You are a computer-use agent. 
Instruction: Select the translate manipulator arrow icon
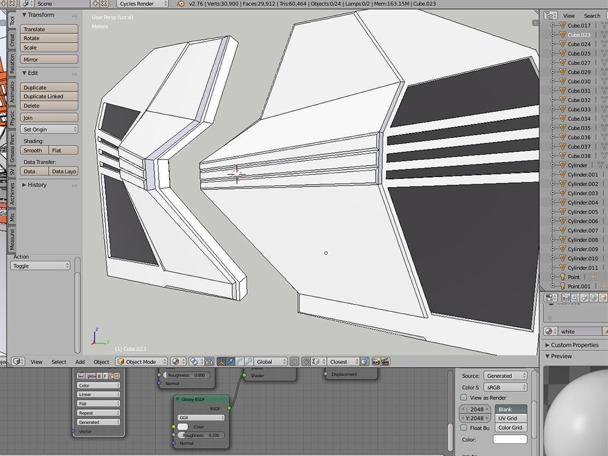230,362
